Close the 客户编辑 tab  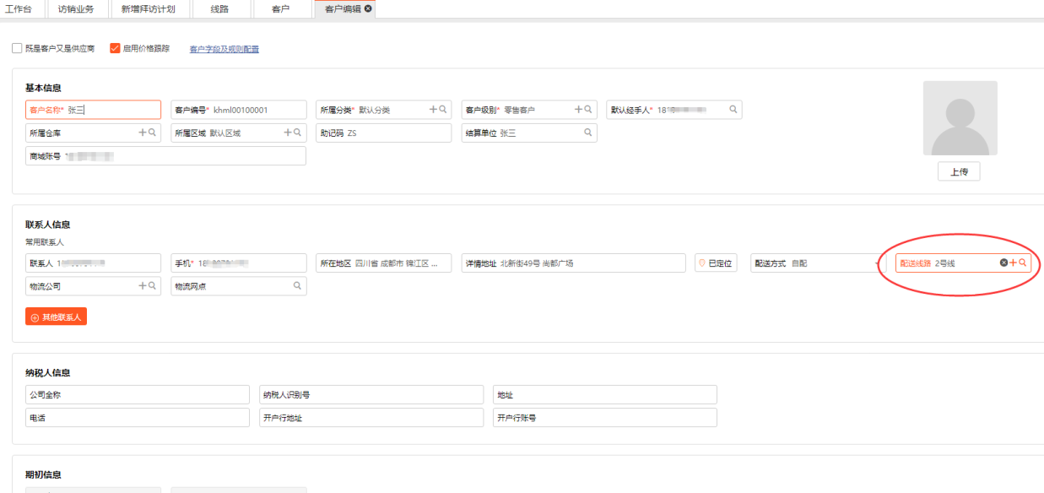(x=368, y=8)
